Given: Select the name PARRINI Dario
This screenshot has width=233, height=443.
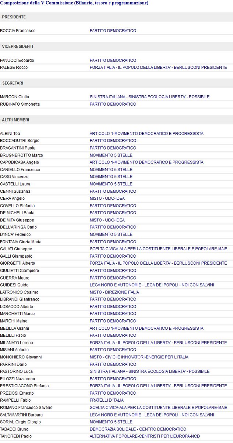Looking at the screenshot, I should pos(13,364).
